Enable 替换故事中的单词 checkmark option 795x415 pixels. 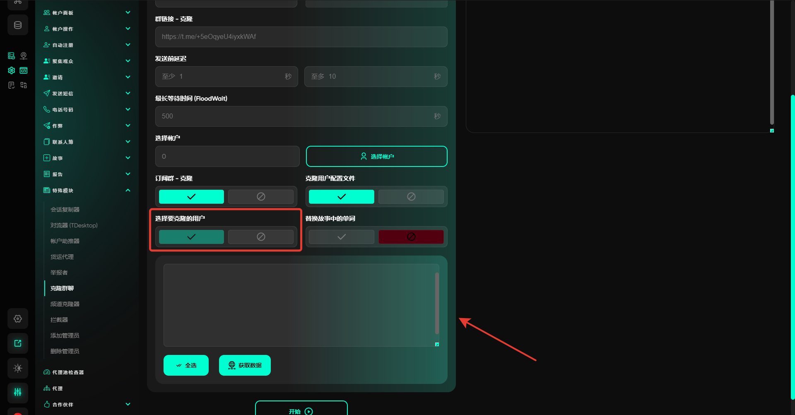click(x=341, y=237)
